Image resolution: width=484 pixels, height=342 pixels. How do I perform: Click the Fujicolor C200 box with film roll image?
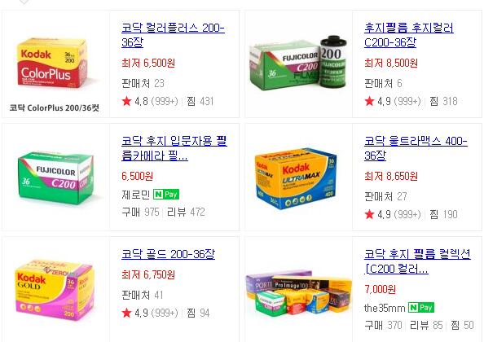(298, 64)
